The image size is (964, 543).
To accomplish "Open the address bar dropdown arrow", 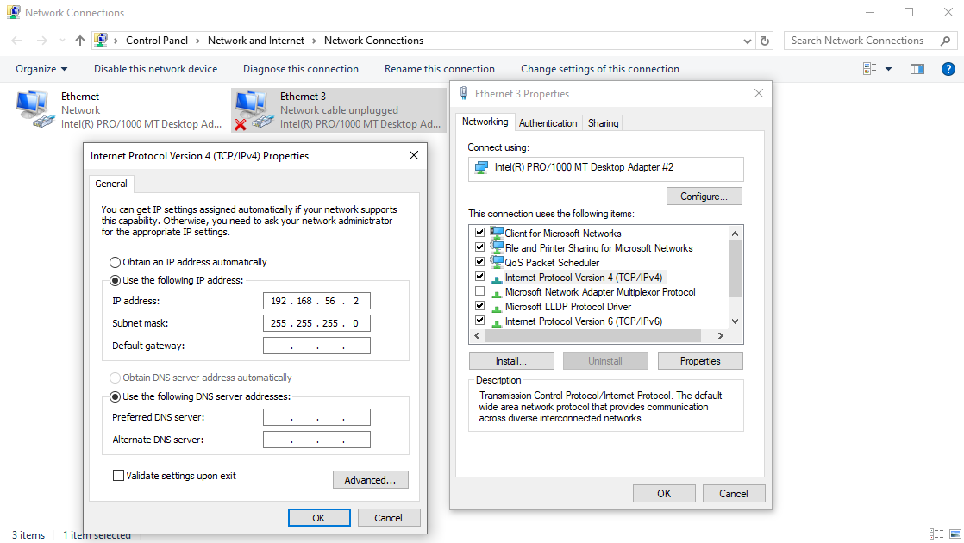I will pos(747,40).
